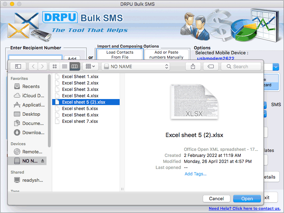Switch to list view
This screenshot has width=284, height=213.
pos(64,66)
